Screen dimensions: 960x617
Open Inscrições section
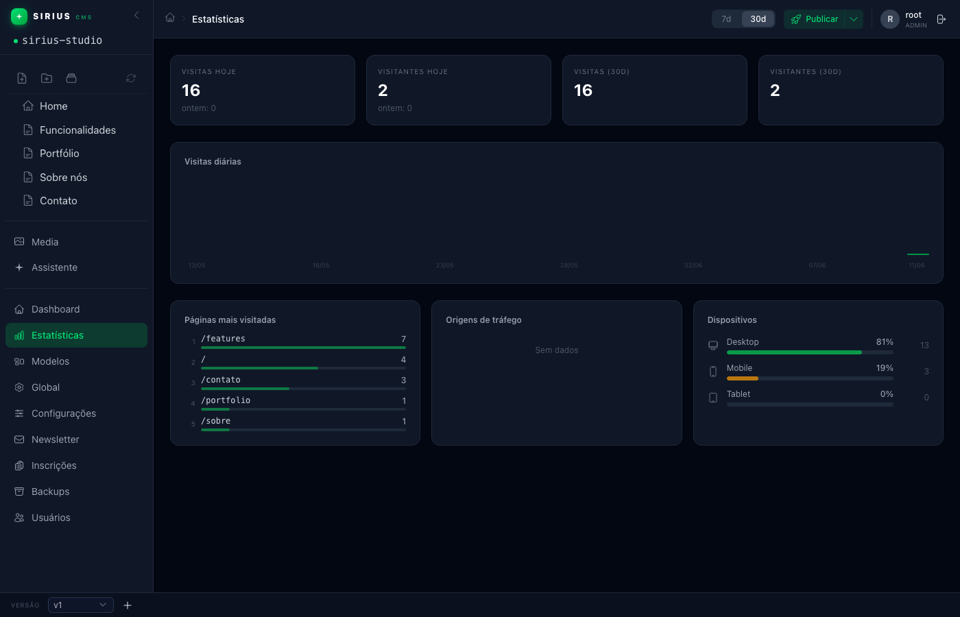point(77,465)
